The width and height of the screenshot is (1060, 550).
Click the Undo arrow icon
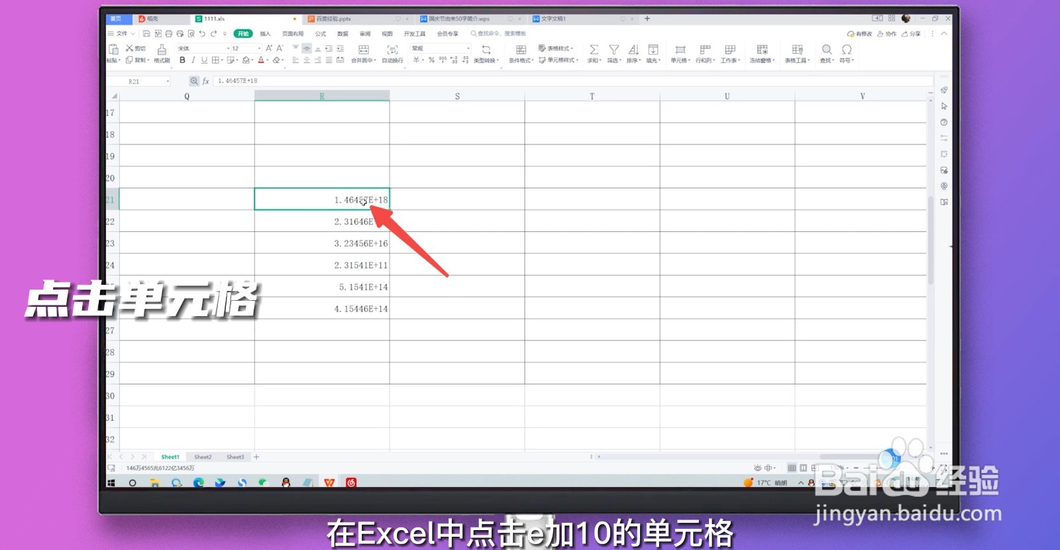tap(202, 33)
